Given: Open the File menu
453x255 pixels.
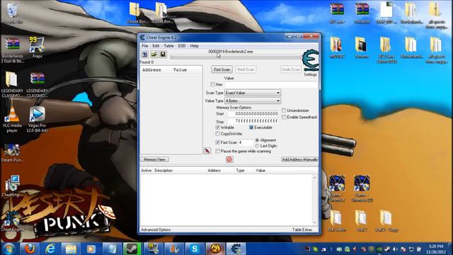Looking at the screenshot, I should coord(144,45).
